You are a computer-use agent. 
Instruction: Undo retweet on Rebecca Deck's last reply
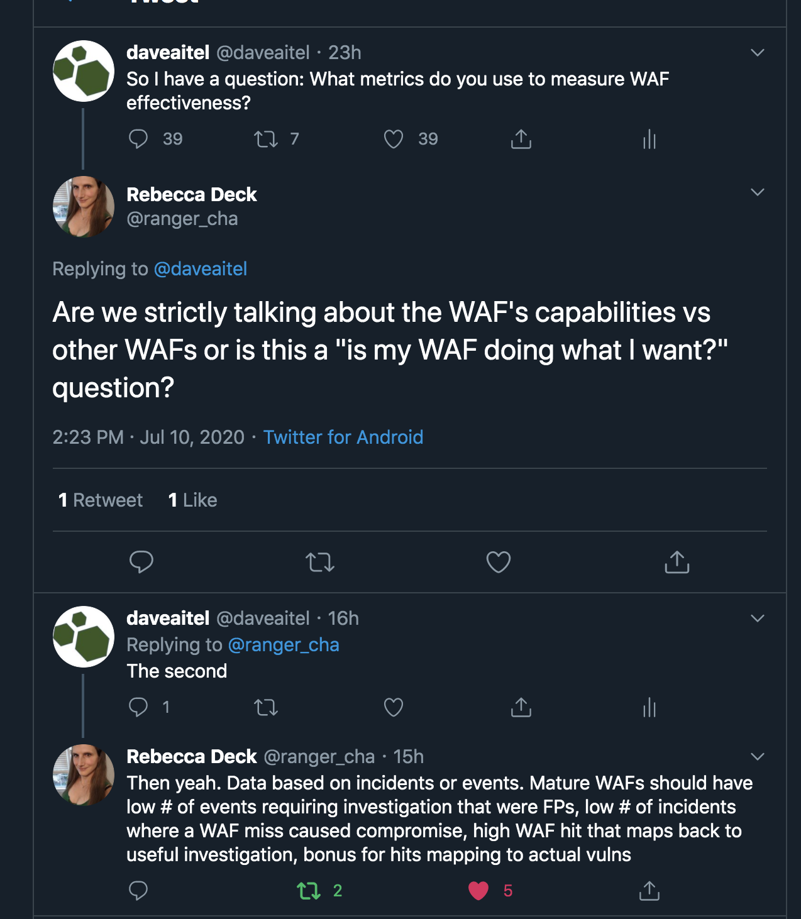point(309,891)
